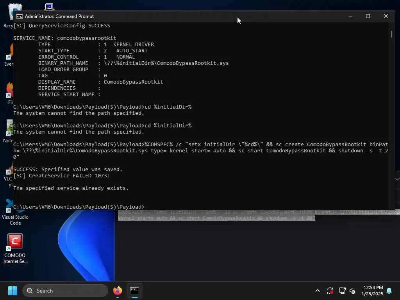
Task: Click the last command prompt input line
Action: pos(79,207)
